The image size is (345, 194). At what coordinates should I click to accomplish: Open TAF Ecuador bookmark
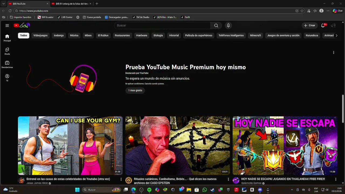click(x=46, y=17)
